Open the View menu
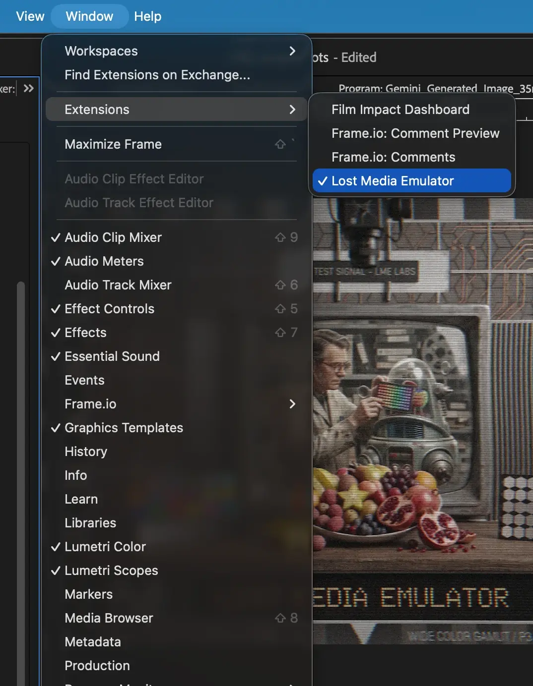The image size is (533, 686). pos(30,16)
